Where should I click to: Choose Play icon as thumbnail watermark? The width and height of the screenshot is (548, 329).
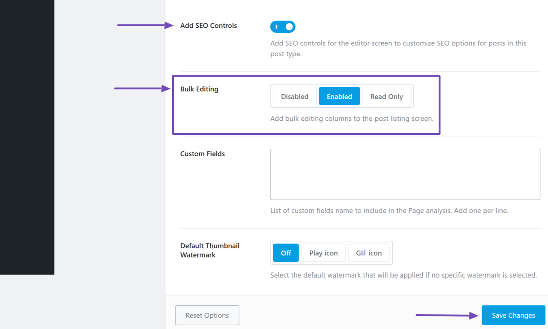click(323, 252)
